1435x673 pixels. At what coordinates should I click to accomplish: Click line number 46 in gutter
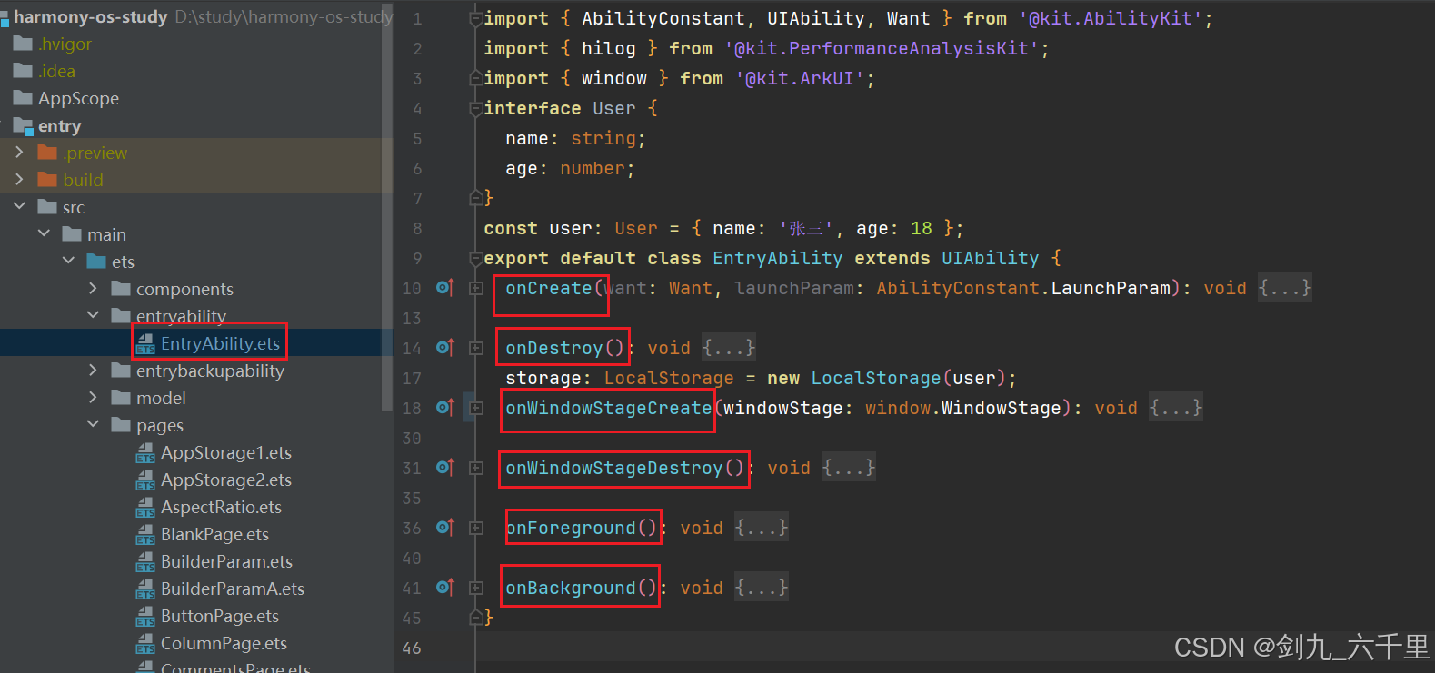412,648
